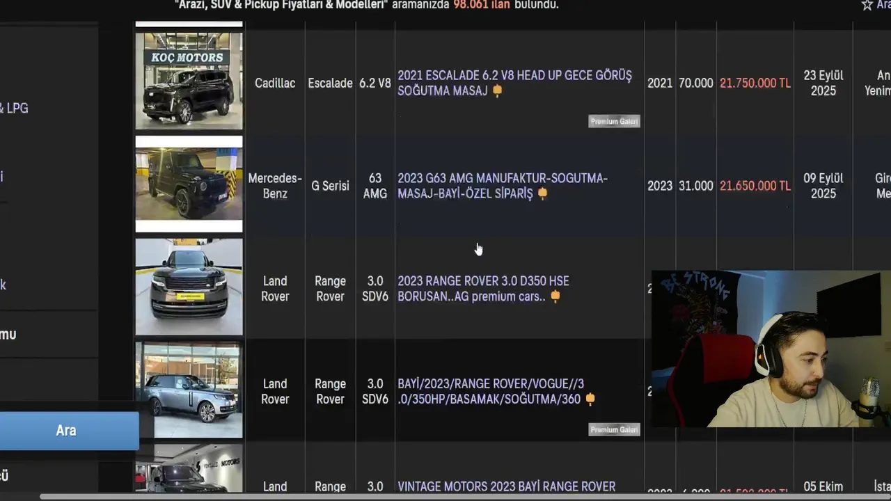Click the Cadillac brand cell
The height and width of the screenshot is (501, 891).
[x=275, y=83]
